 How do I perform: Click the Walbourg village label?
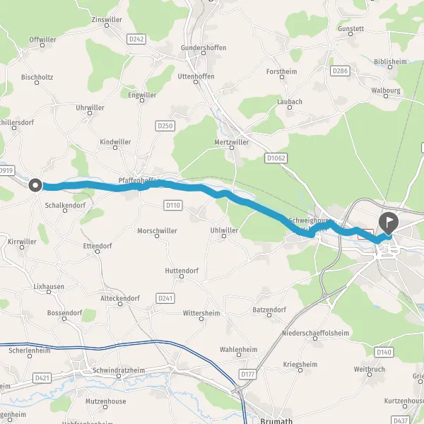pos(386,90)
